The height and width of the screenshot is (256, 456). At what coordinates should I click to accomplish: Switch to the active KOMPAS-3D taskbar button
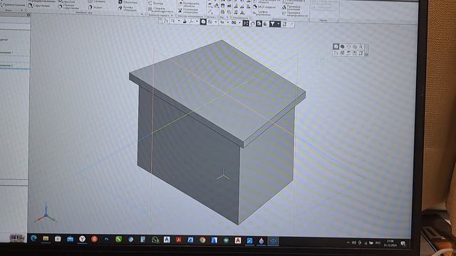273,241
